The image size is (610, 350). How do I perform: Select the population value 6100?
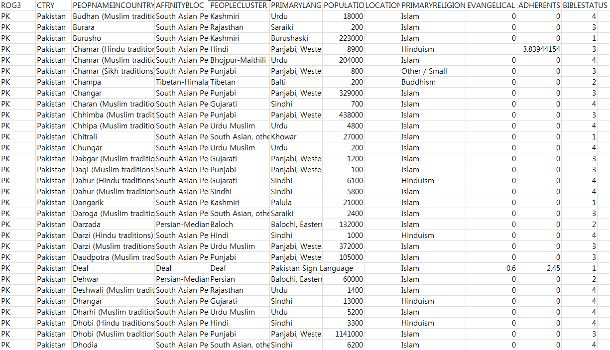[343, 181]
